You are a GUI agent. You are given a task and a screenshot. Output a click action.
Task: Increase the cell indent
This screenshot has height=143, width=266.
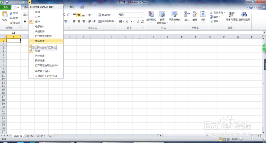coord(94,21)
